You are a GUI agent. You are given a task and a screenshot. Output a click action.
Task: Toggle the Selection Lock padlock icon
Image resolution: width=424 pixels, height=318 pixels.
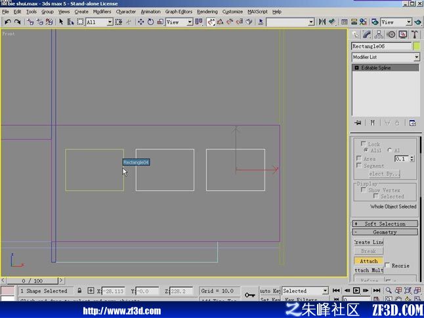(x=79, y=290)
